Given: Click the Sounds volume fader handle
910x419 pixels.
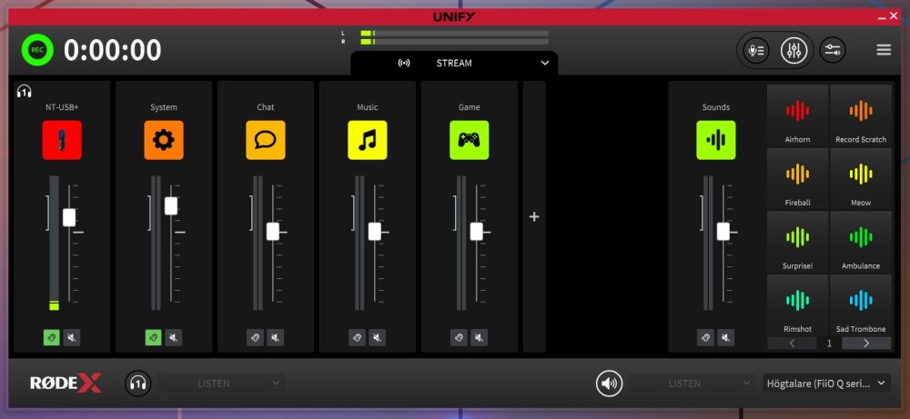Looking at the screenshot, I should [x=723, y=232].
